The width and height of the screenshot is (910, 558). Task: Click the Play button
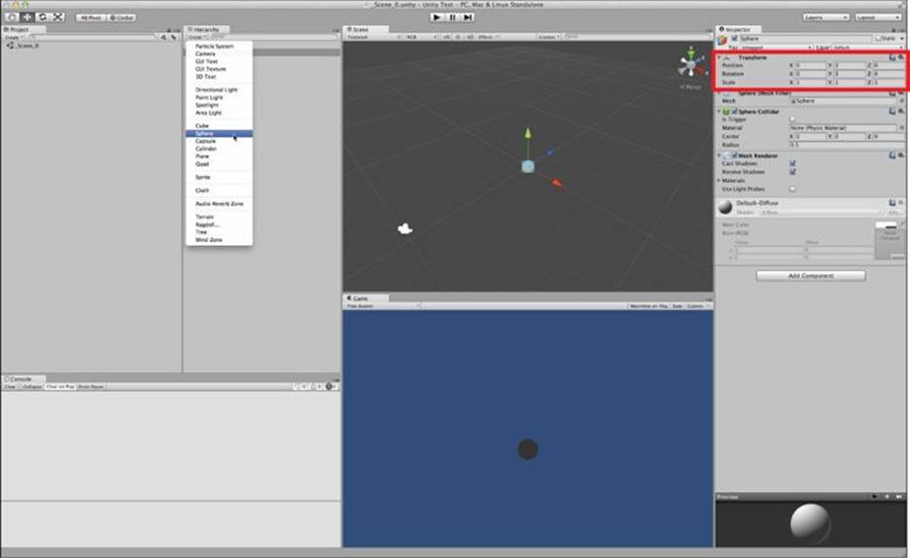437,17
